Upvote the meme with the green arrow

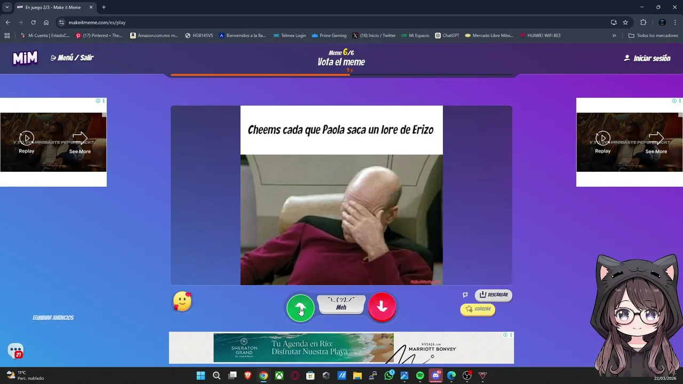(x=300, y=308)
